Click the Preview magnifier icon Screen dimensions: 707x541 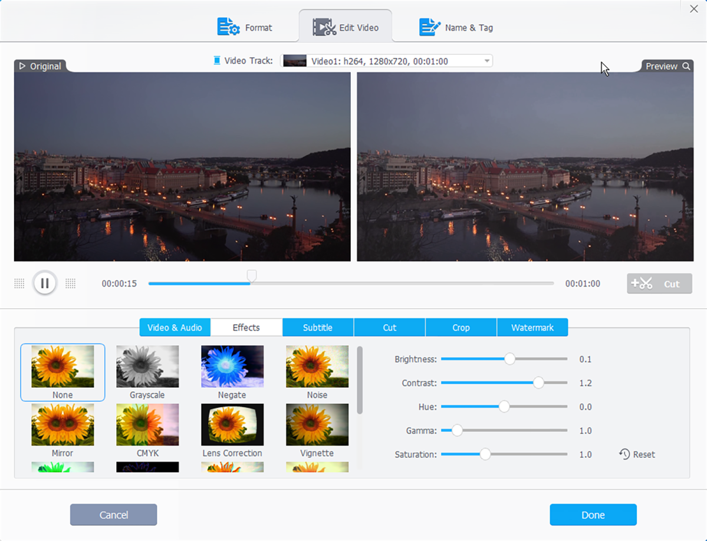tap(686, 67)
